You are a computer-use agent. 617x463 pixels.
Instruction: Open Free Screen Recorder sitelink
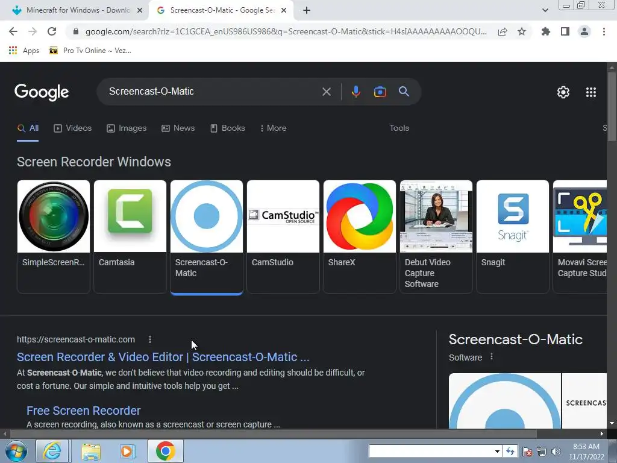pos(83,411)
